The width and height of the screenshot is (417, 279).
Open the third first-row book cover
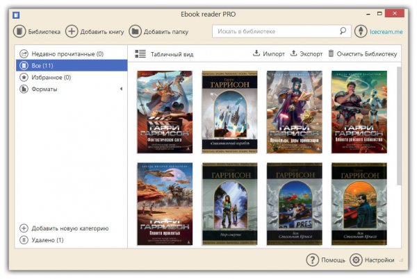click(x=295, y=112)
